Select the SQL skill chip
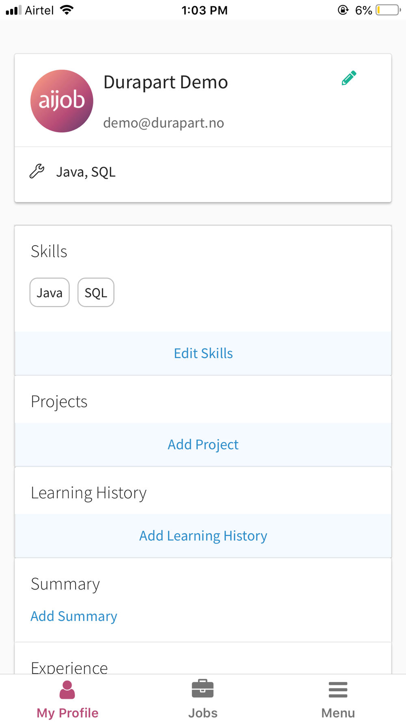The image size is (406, 722). pos(96,292)
